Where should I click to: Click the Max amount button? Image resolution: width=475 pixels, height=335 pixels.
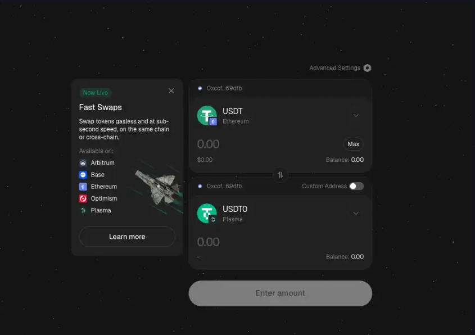353,144
